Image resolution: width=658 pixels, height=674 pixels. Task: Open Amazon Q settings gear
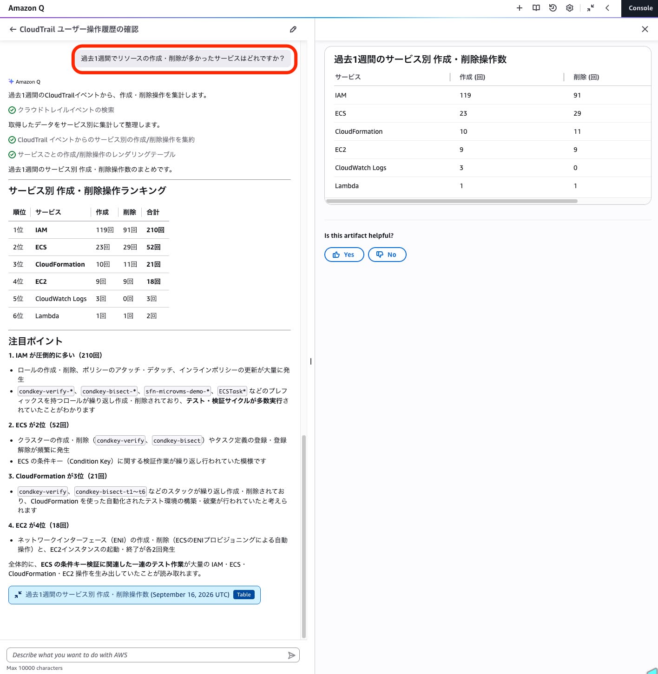[570, 8]
